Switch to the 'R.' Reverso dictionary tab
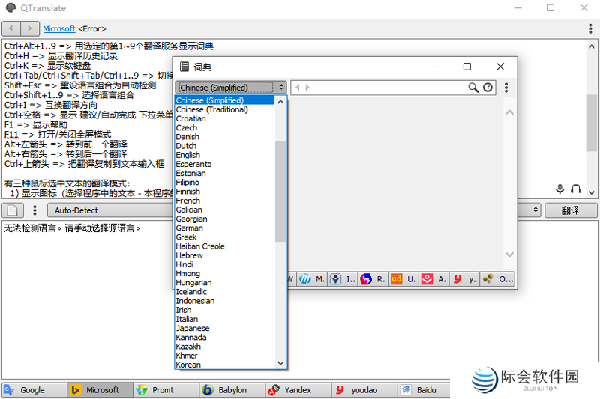This screenshot has width=600, height=399. coord(373,279)
